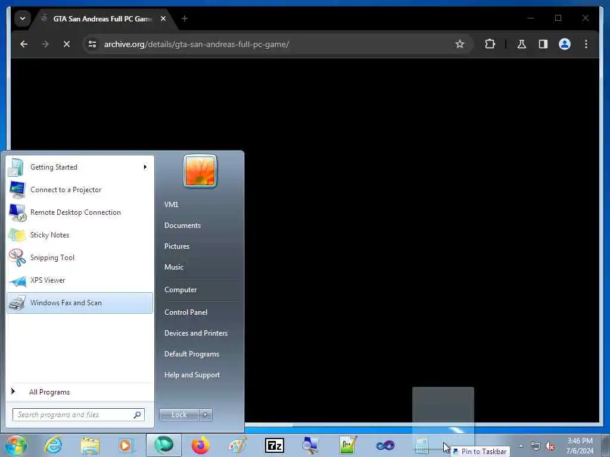Open the Chrome profile avatar
The width and height of the screenshot is (610, 457).
(565, 44)
